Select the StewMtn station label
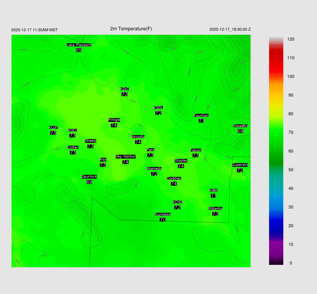 240,126
